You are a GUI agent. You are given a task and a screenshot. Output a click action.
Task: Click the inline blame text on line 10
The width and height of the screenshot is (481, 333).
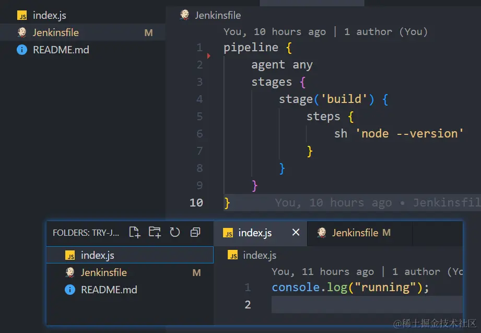tap(378, 203)
